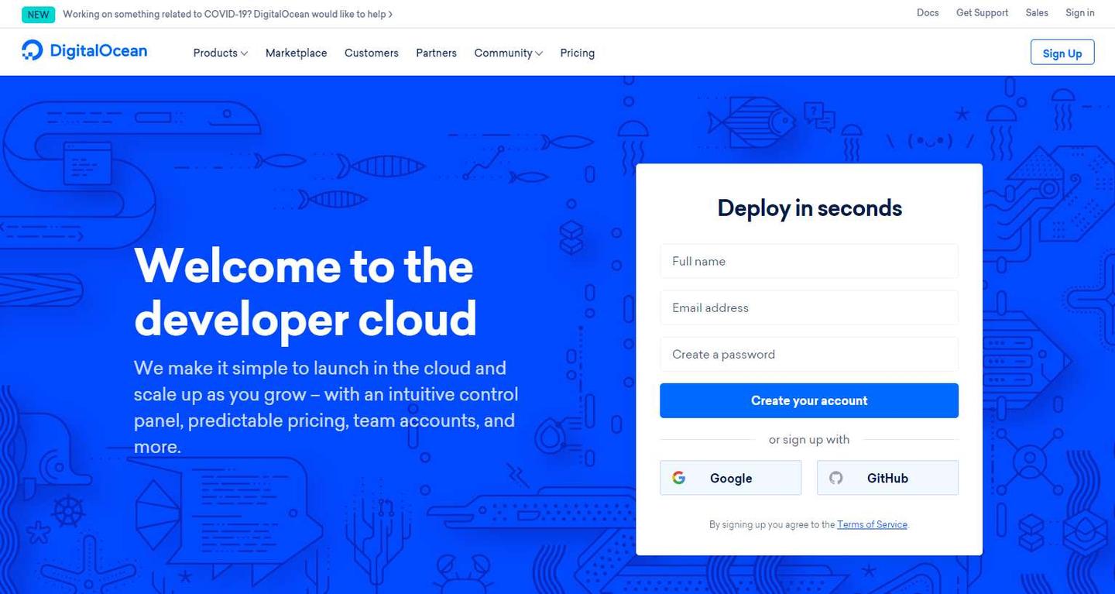
Task: Focus the Email address field
Action: pyautogui.click(x=809, y=307)
